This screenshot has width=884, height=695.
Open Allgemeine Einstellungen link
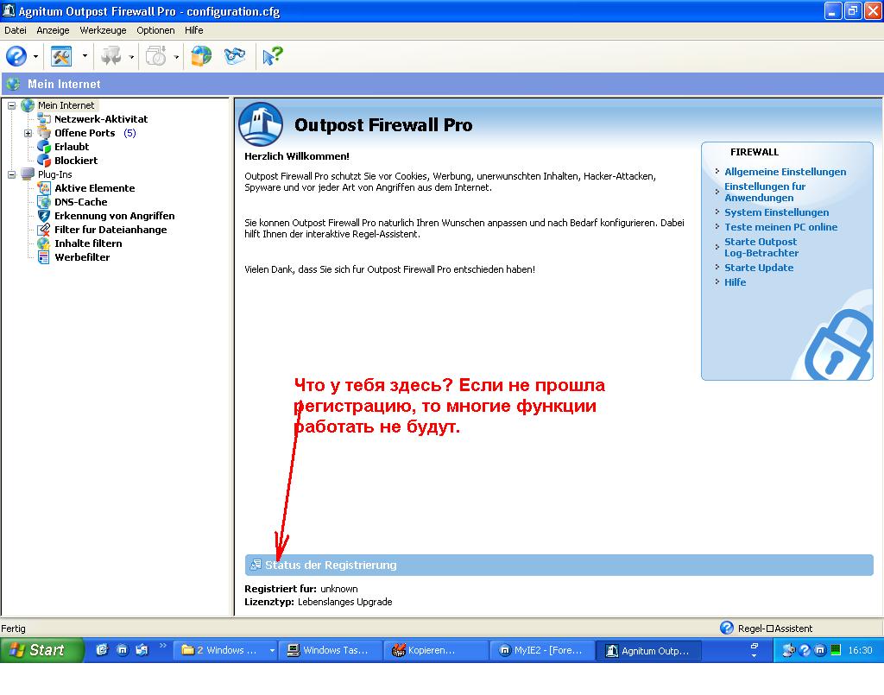tap(786, 172)
